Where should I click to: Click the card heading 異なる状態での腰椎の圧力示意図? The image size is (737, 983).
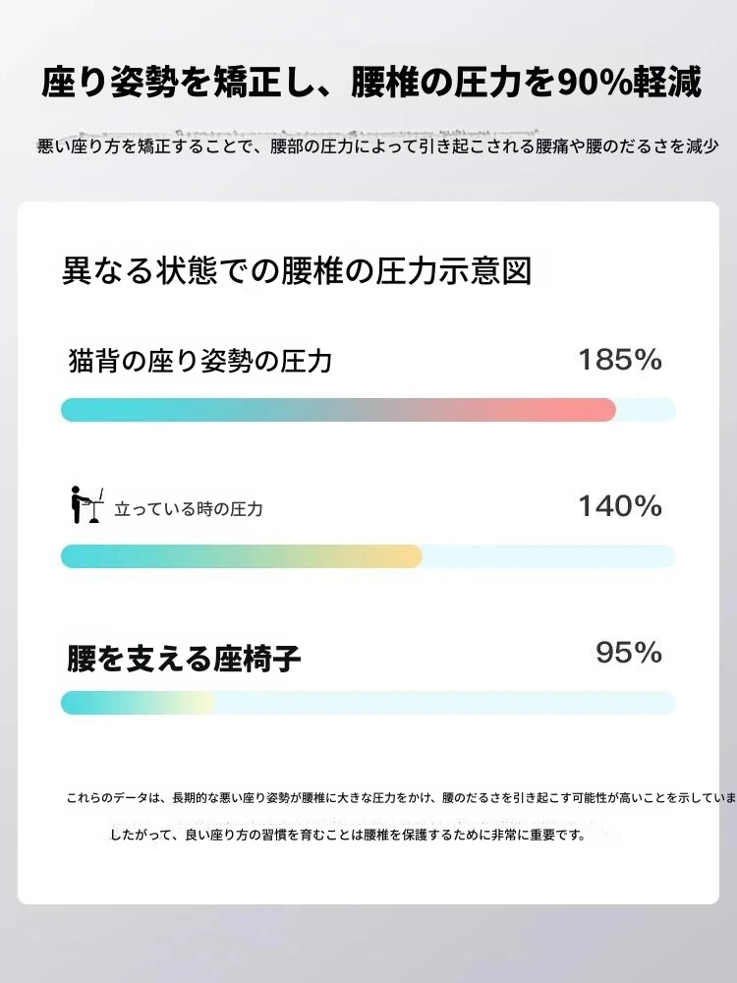point(297,271)
